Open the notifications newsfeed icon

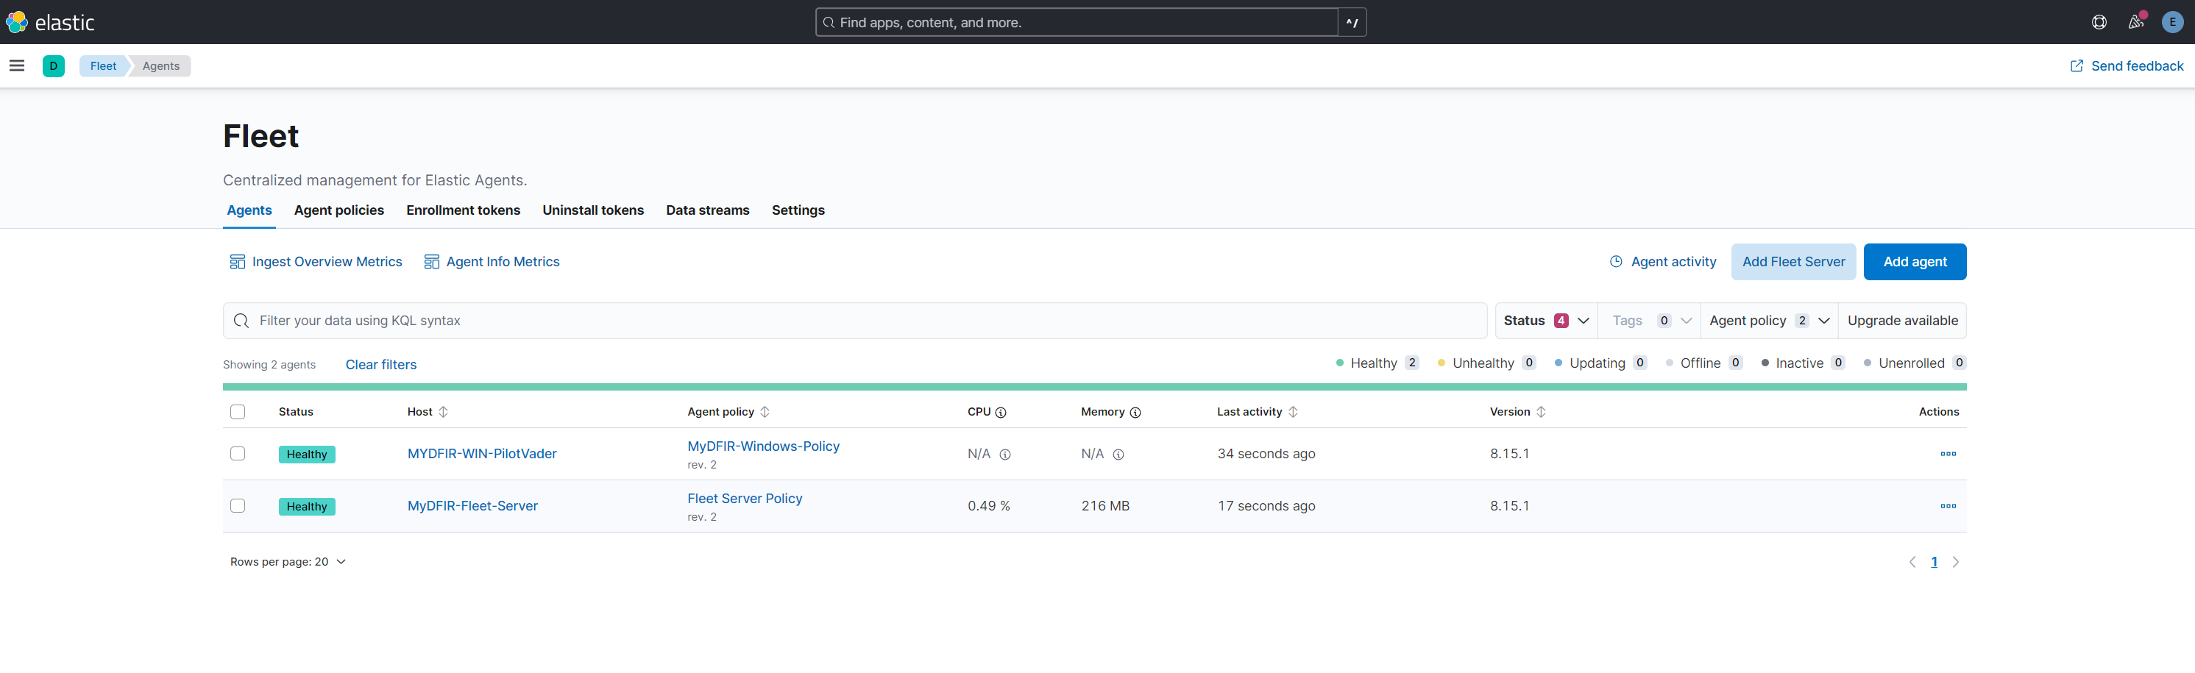2135,21
